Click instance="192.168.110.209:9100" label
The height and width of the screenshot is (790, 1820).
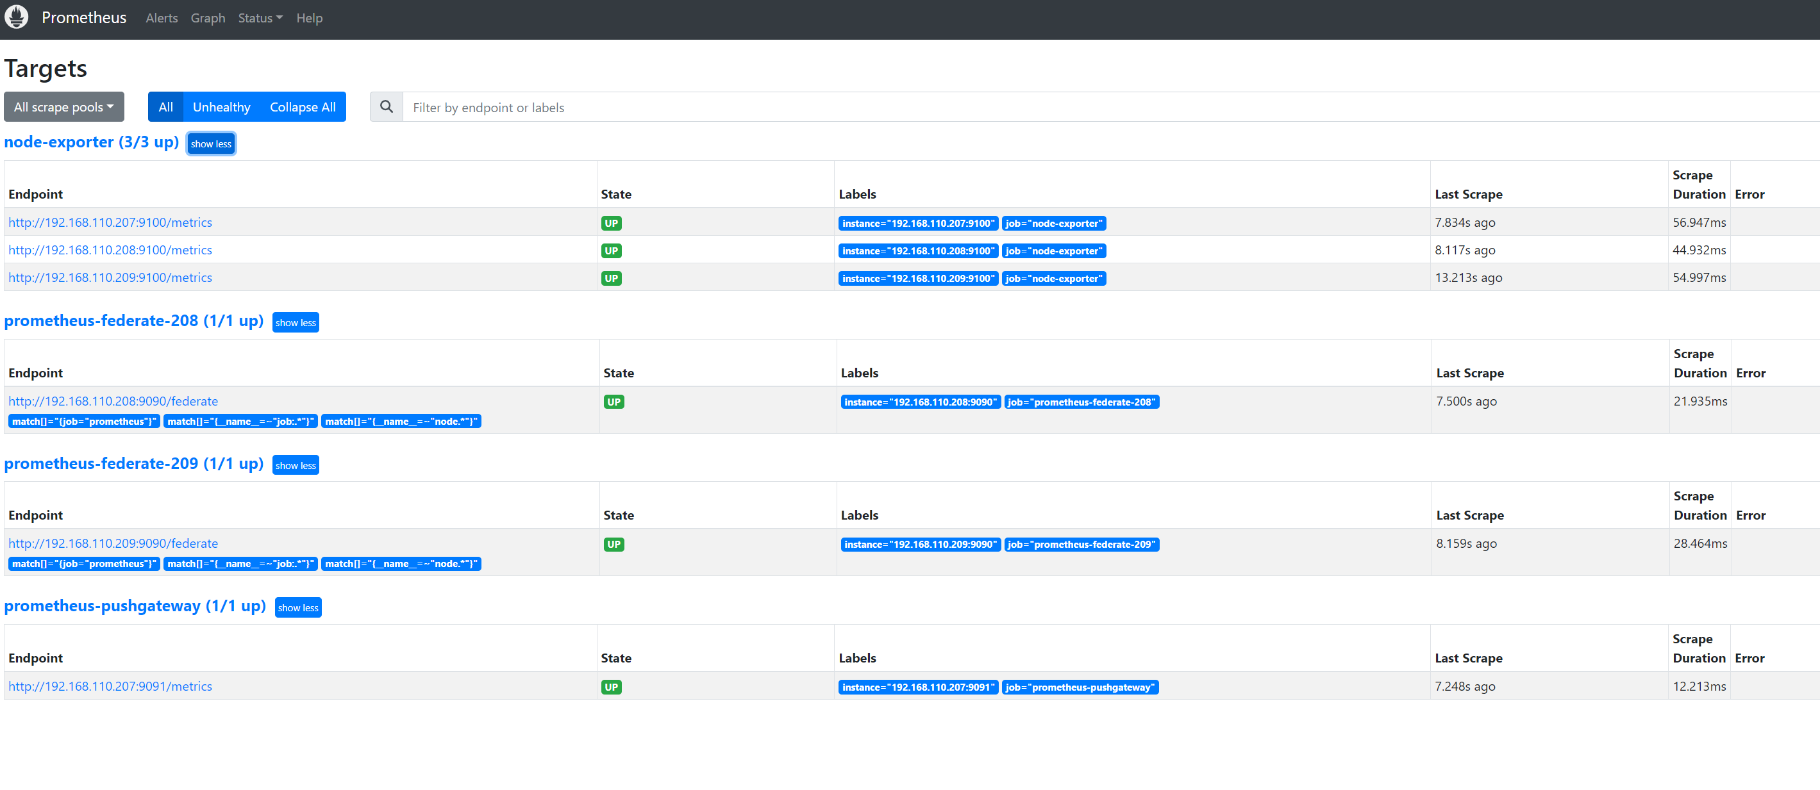pos(918,278)
